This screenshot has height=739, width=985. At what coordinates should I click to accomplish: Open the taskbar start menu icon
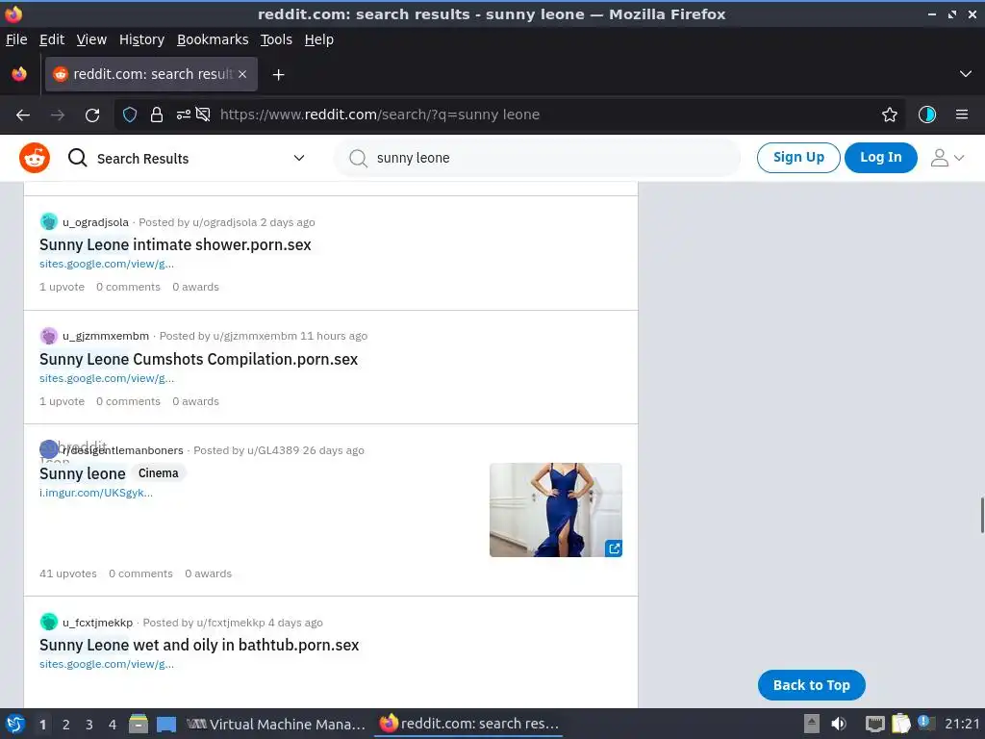coord(15,724)
